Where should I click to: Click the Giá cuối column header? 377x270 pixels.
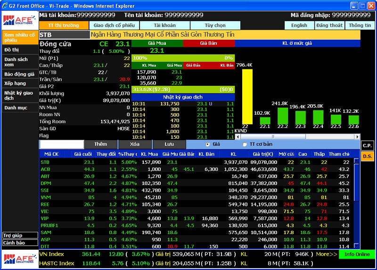pos(83,154)
